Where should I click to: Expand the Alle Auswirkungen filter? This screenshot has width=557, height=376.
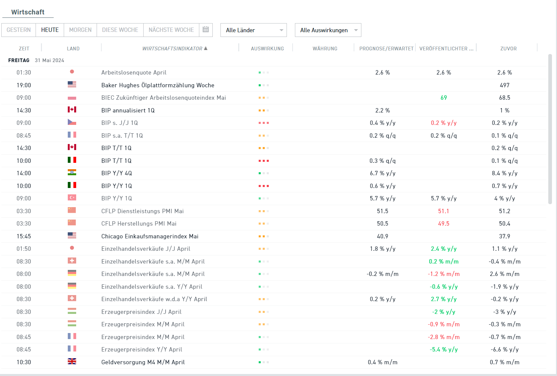click(328, 30)
